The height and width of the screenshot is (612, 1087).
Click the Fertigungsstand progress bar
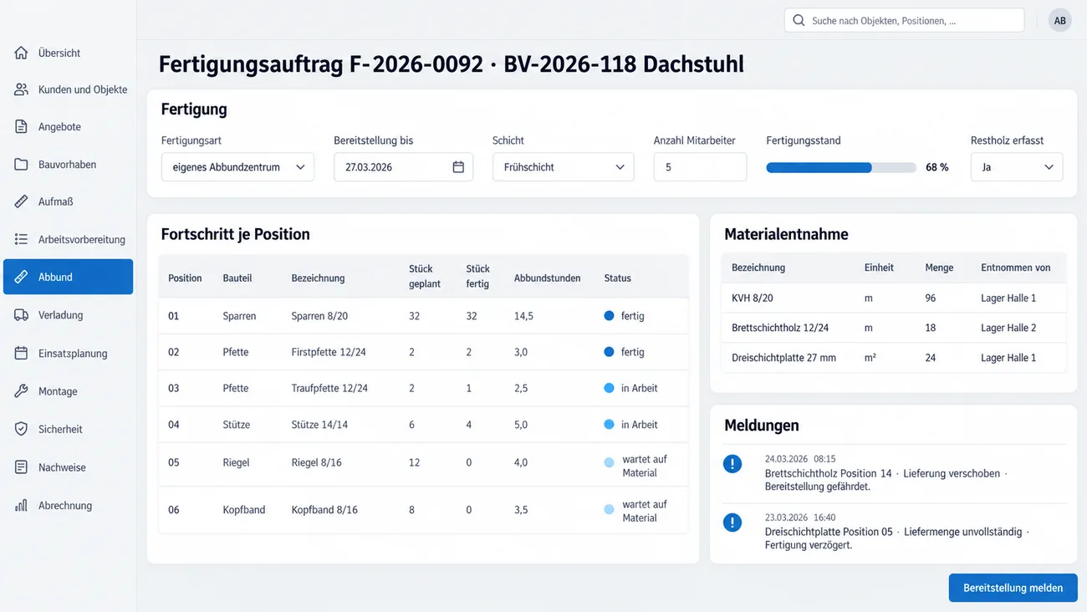click(x=841, y=168)
